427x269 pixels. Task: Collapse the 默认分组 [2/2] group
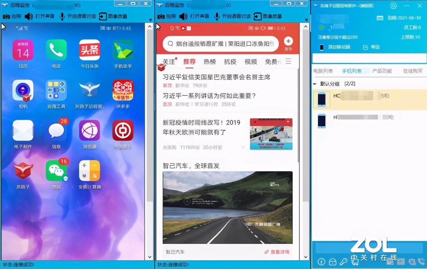coord(315,84)
